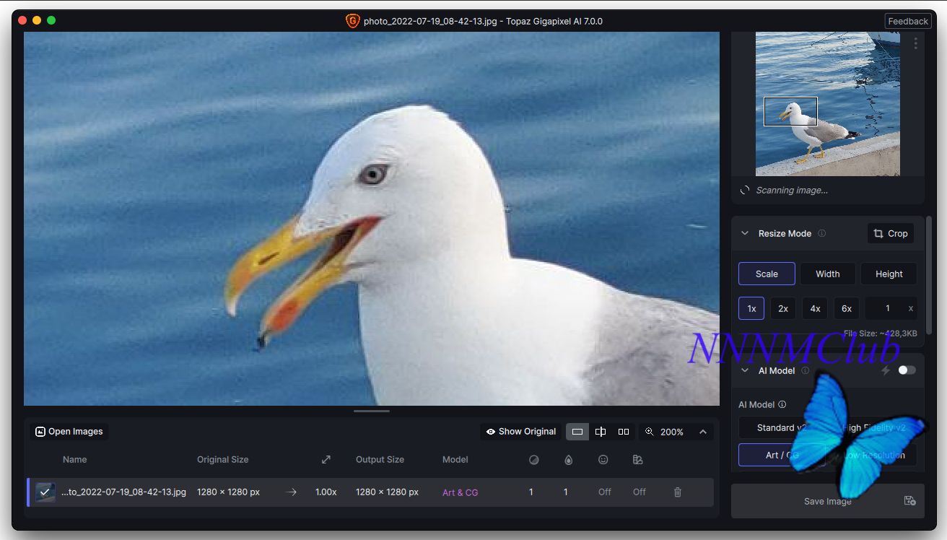This screenshot has height=540, width=947.
Task: Collapse the file list panel with the chevron
Action: pos(703,432)
